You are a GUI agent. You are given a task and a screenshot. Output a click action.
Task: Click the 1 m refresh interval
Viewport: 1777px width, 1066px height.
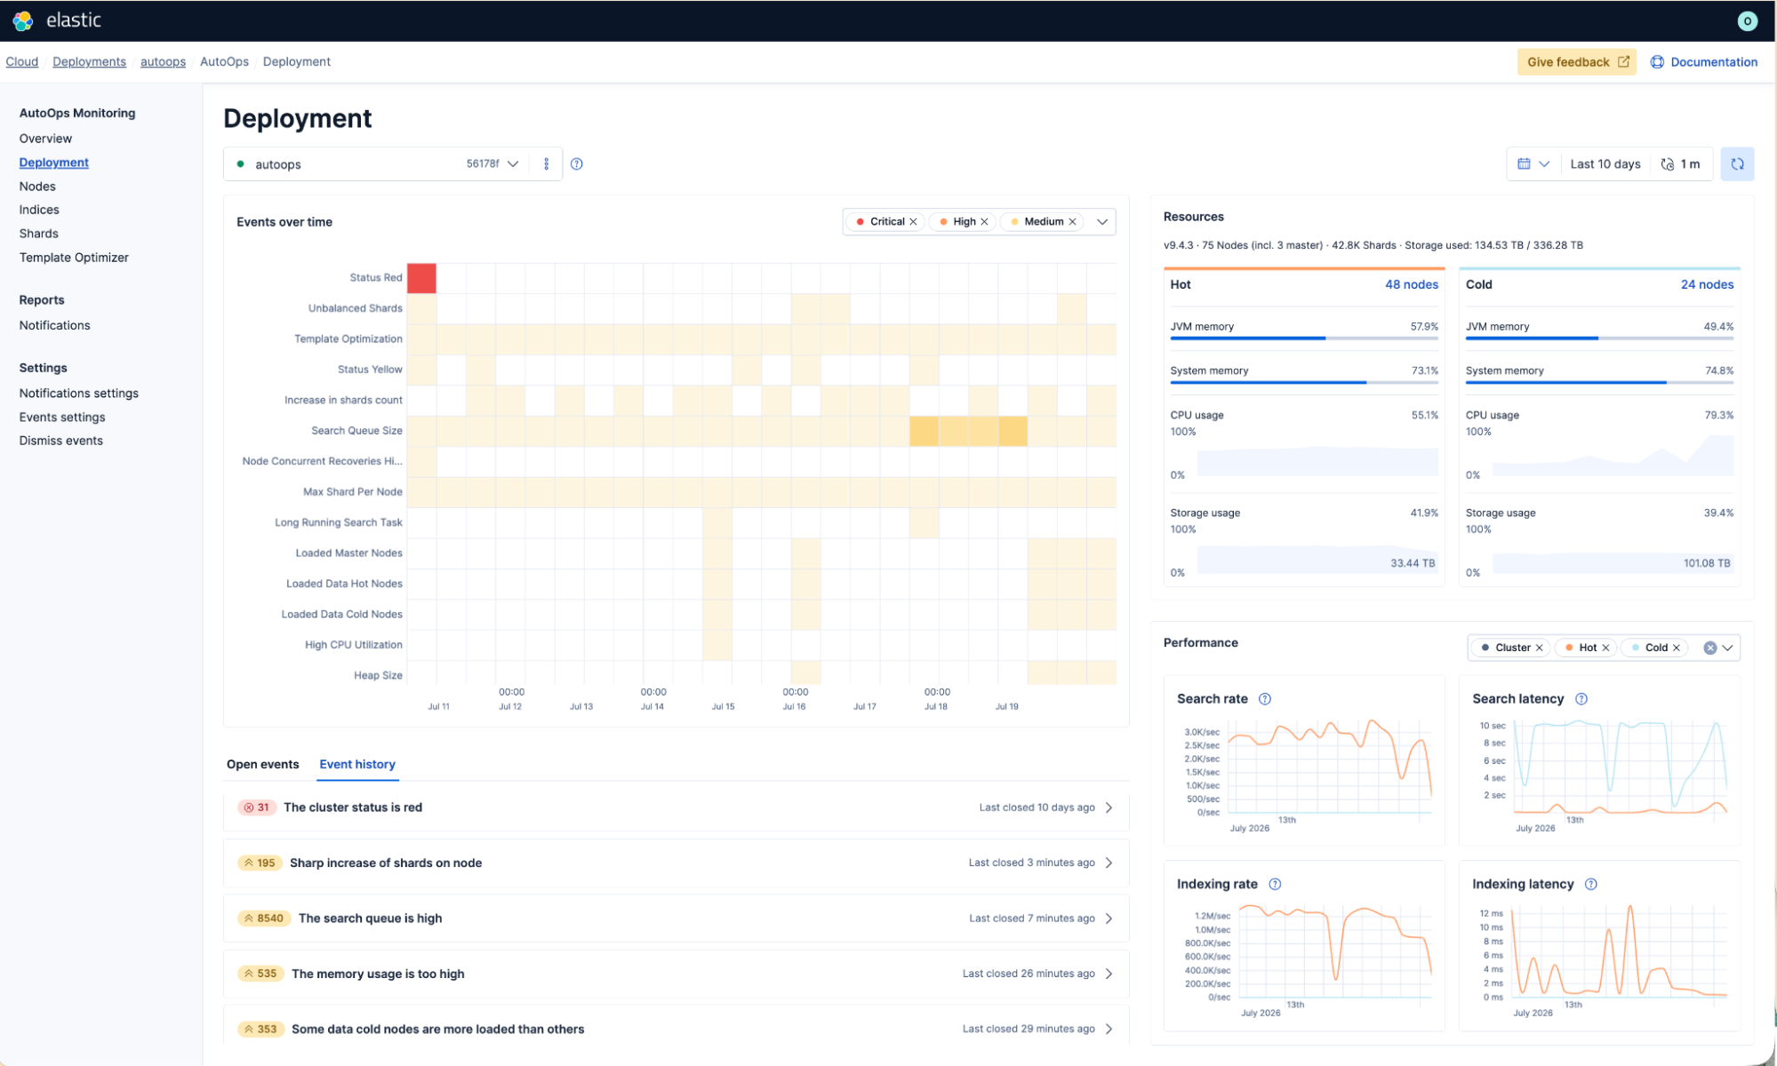click(x=1690, y=164)
